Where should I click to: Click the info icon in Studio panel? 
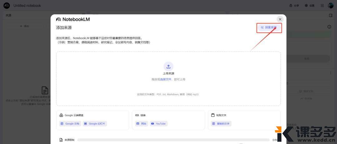[x=329, y=27]
